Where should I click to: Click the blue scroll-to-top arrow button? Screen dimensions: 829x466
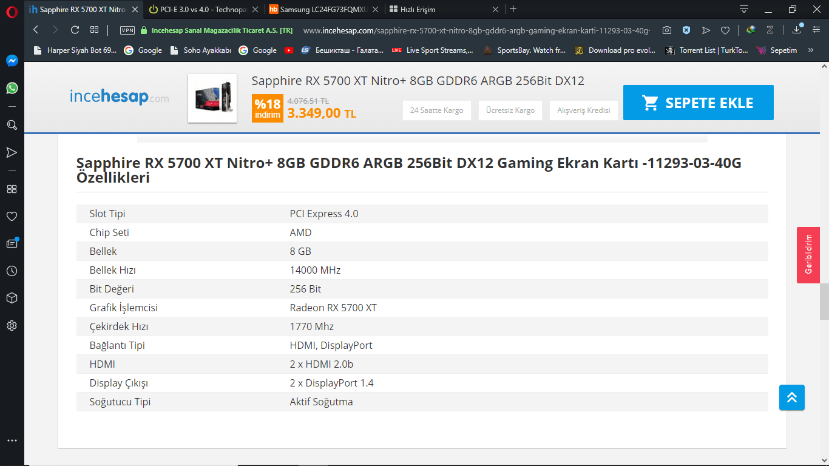coord(792,397)
